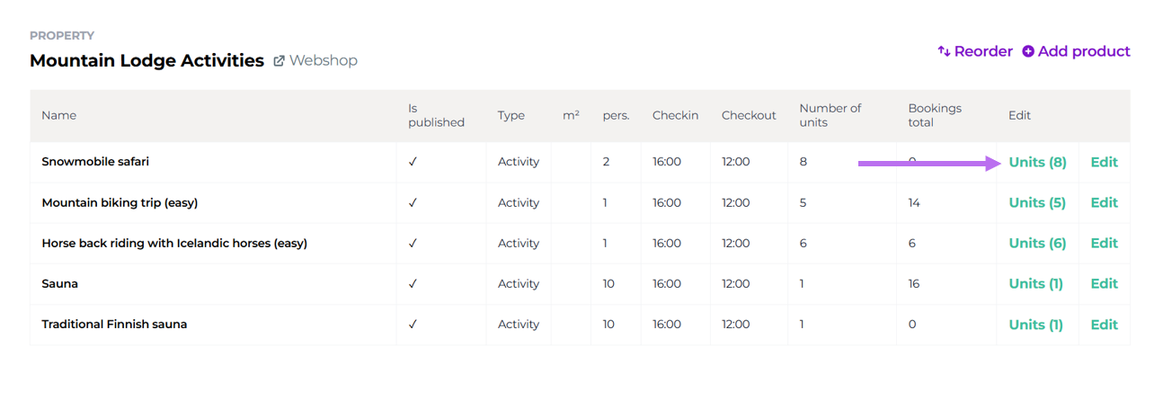Edit the Traditional Finnish sauna product
Image resolution: width=1163 pixels, height=410 pixels.
point(1104,325)
